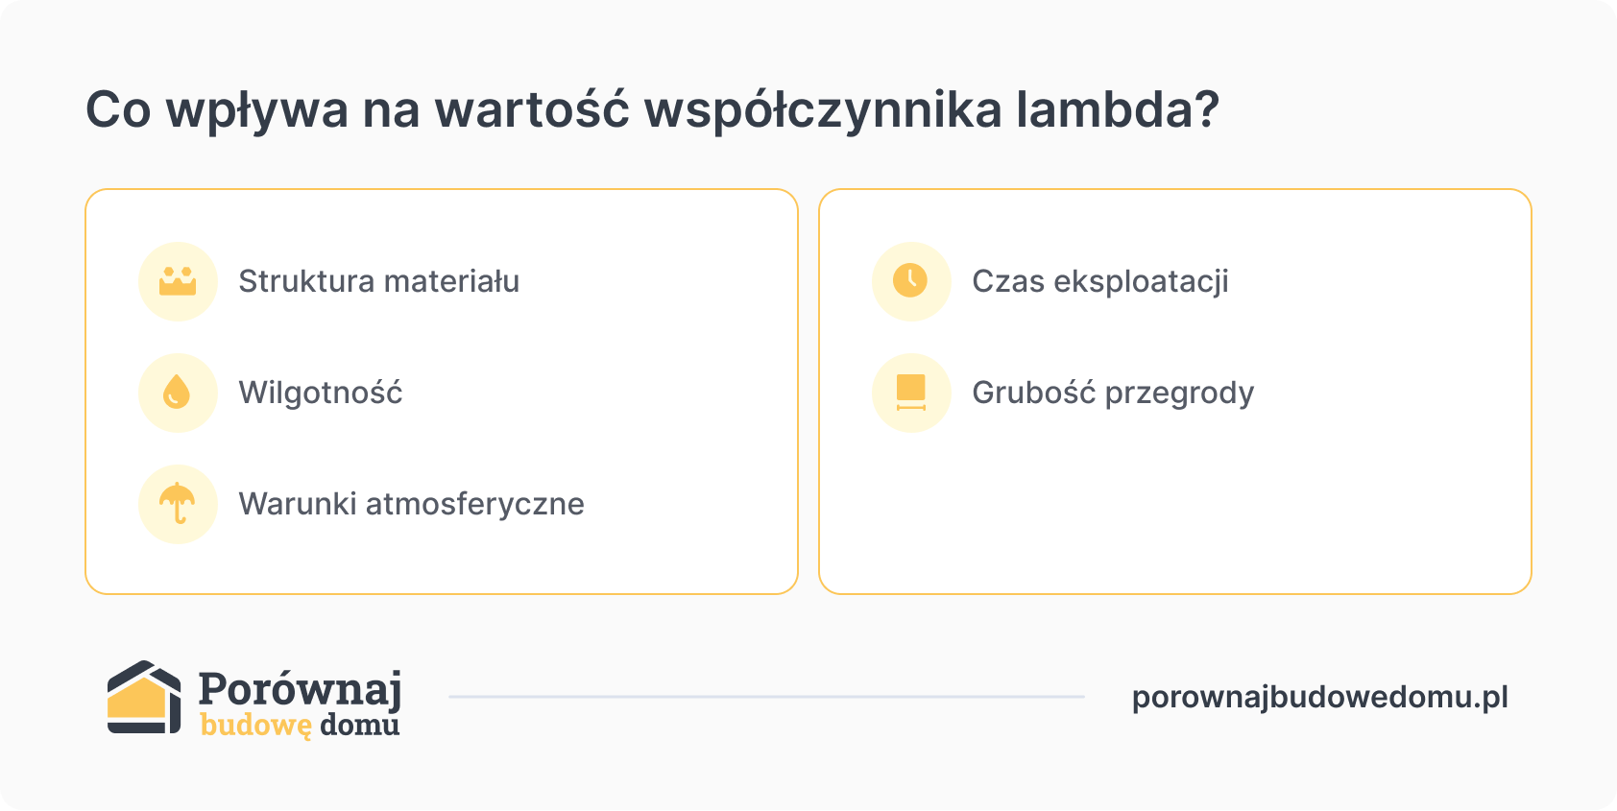Open the porownajbudowedomu.pl website link
This screenshot has height=811, width=1617.
[x=1320, y=698]
